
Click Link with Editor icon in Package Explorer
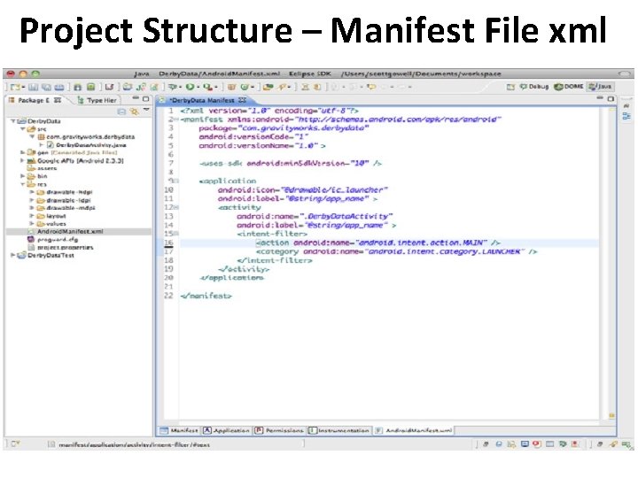click(x=134, y=112)
